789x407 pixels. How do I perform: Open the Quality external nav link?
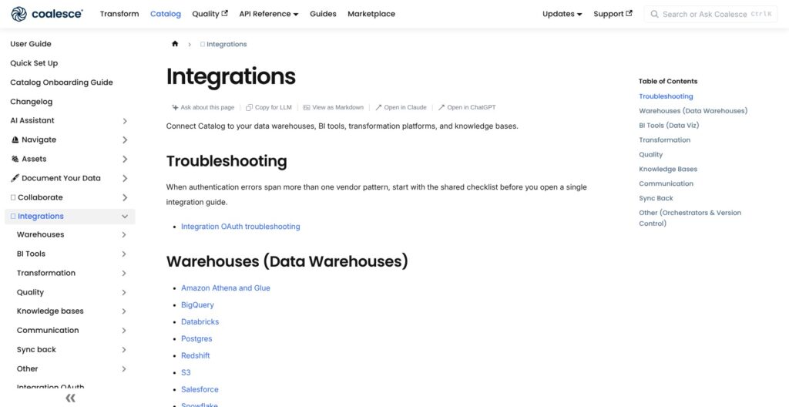click(x=210, y=14)
